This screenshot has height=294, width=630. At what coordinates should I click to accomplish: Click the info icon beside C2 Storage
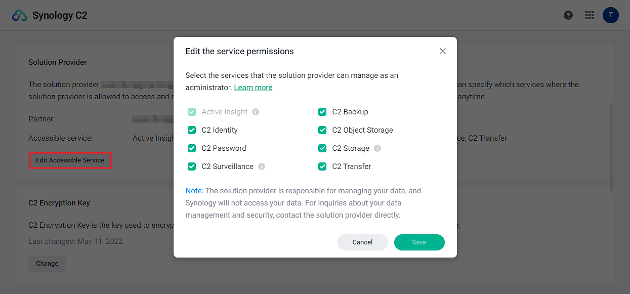[x=377, y=148]
